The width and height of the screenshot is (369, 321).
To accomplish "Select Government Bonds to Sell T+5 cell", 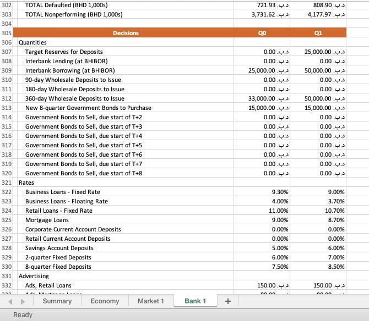I will (126, 145).
